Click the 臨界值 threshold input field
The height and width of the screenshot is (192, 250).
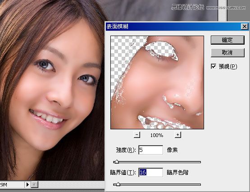pos(150,172)
